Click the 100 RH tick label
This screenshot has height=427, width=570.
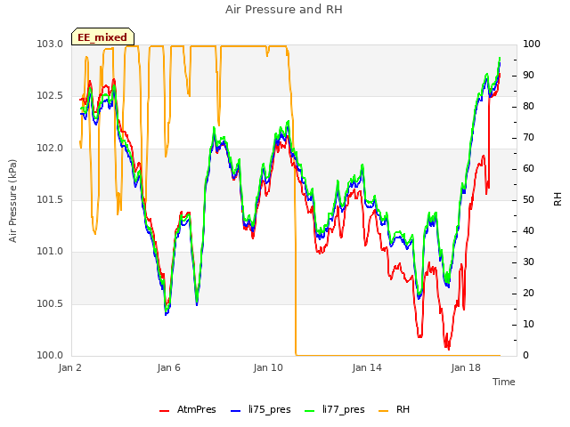532,44
